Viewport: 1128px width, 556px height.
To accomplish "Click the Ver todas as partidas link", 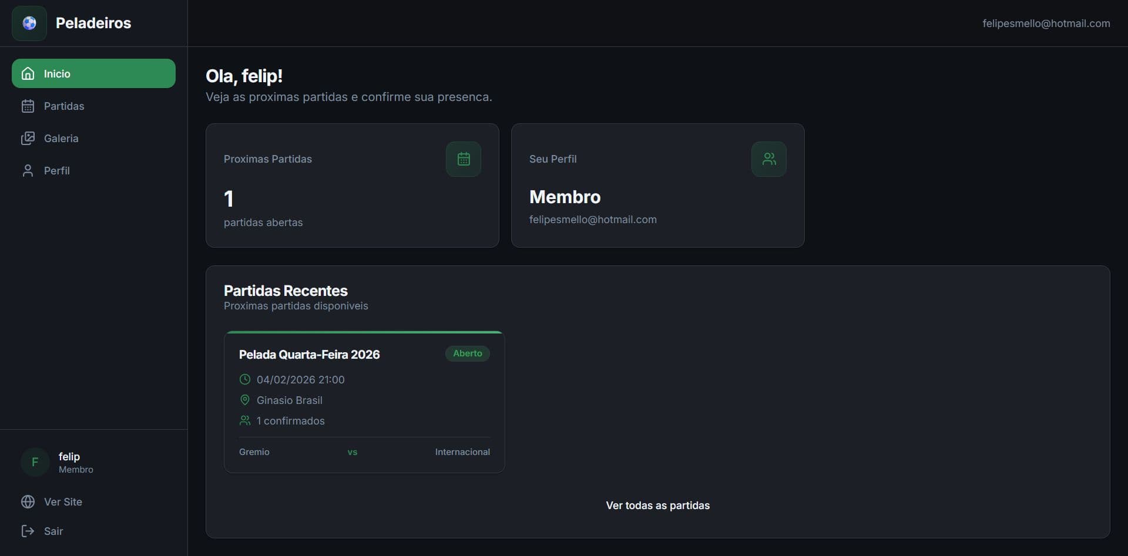I will coord(657,505).
